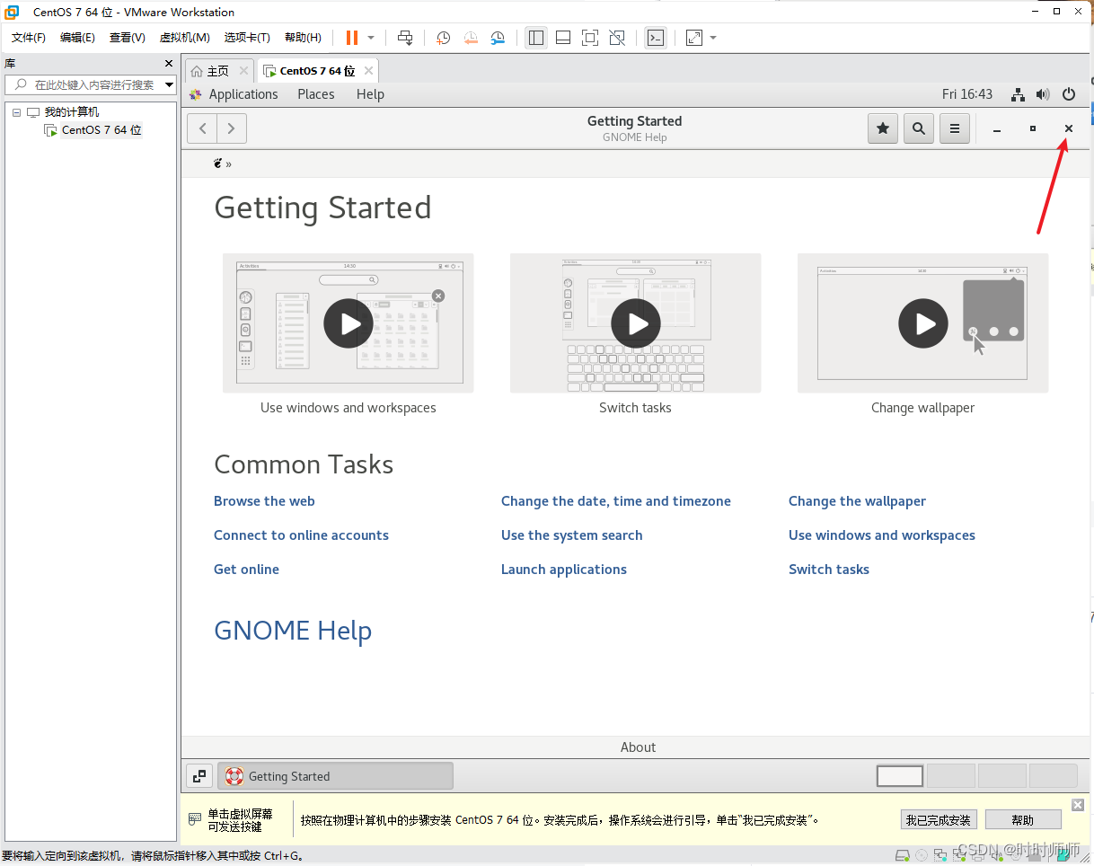Viewport: 1094px width, 866px height.
Task: Open Change the date, time and timezone link
Action: click(x=616, y=501)
